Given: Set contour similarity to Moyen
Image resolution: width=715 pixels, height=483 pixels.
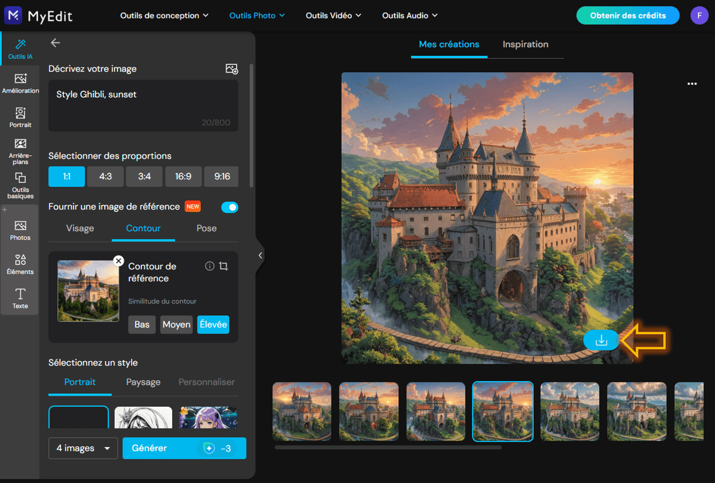Looking at the screenshot, I should pyautogui.click(x=176, y=324).
